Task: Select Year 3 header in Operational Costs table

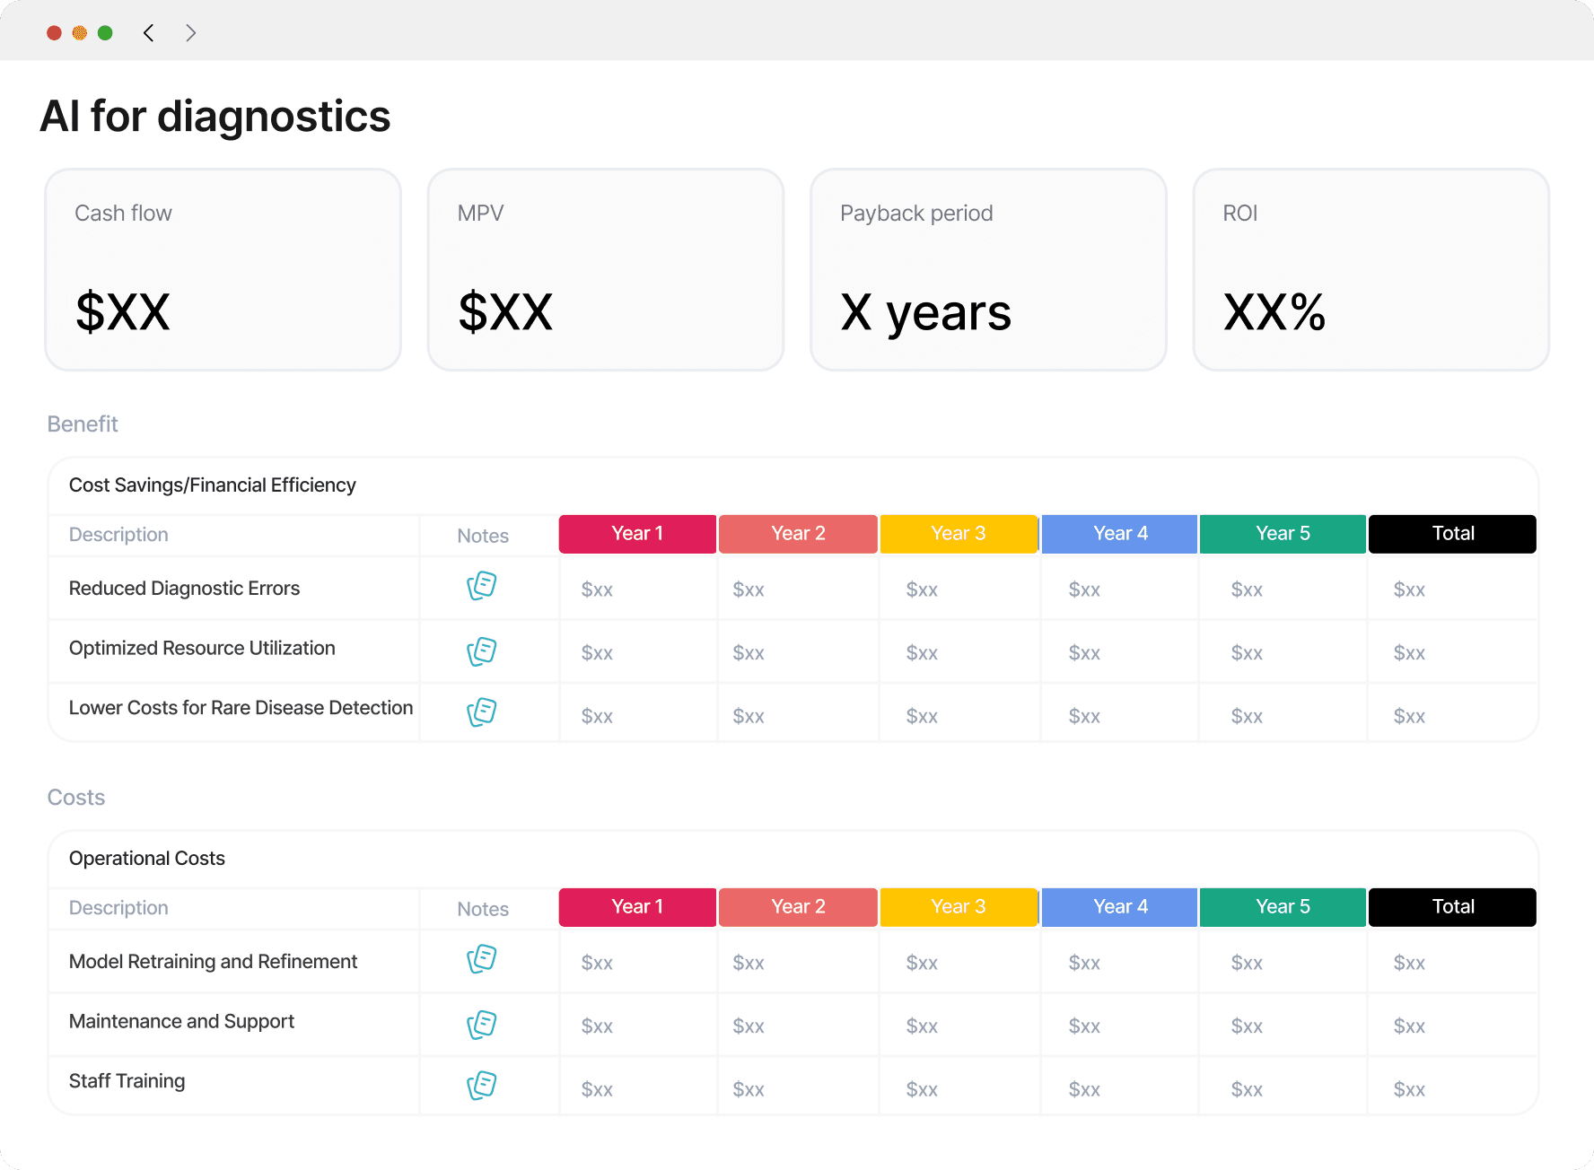Action: [958, 907]
